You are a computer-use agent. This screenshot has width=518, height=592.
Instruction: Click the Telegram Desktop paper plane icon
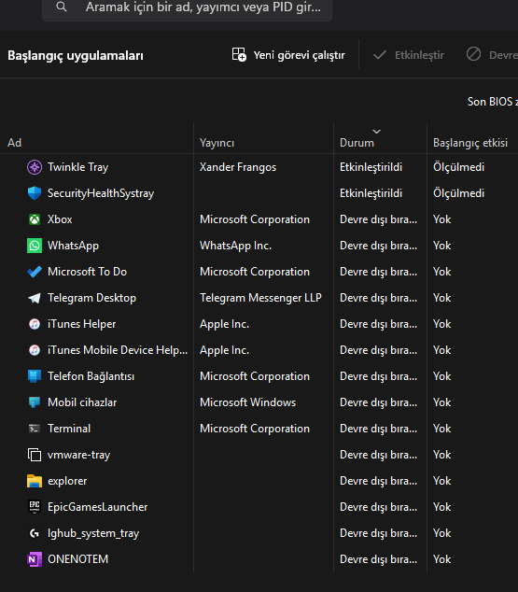click(x=35, y=298)
